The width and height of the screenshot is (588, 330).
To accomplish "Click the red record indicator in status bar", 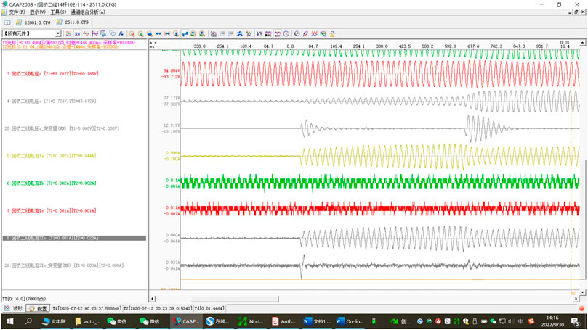I will coord(581,308).
